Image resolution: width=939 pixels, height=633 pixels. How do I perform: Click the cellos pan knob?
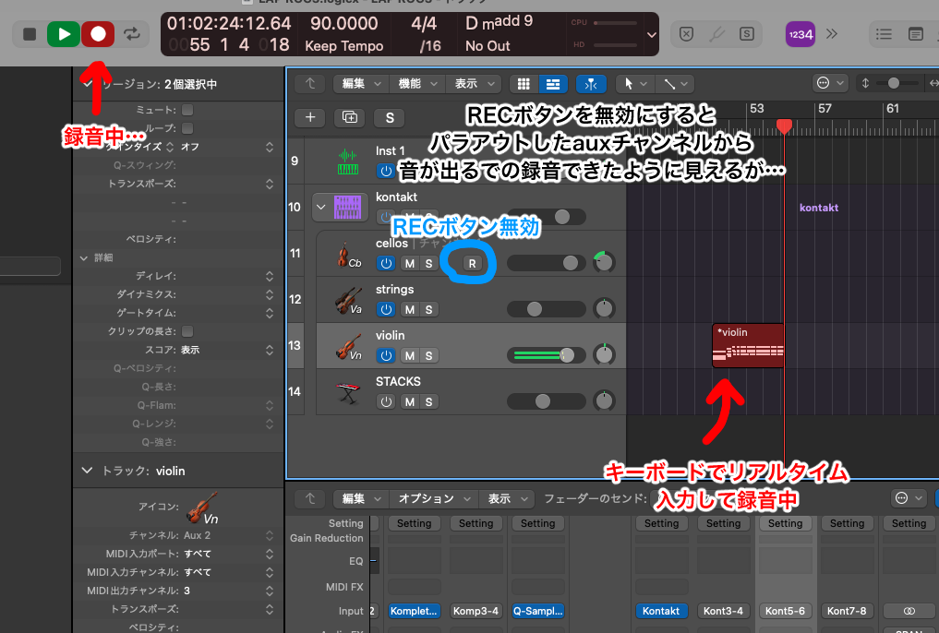click(604, 262)
